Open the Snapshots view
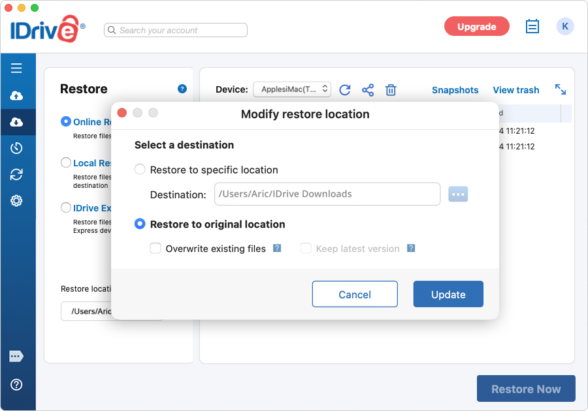The height and width of the screenshot is (411, 588). (455, 90)
